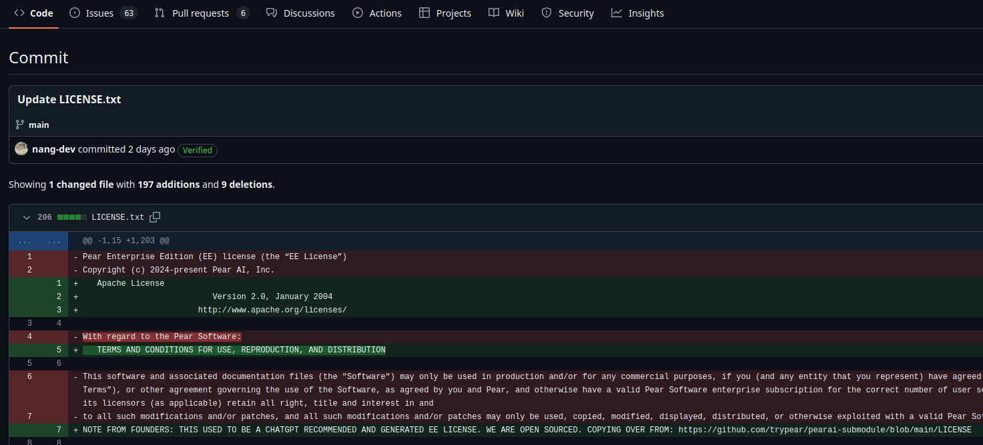Click the Verified signature badge

click(197, 150)
